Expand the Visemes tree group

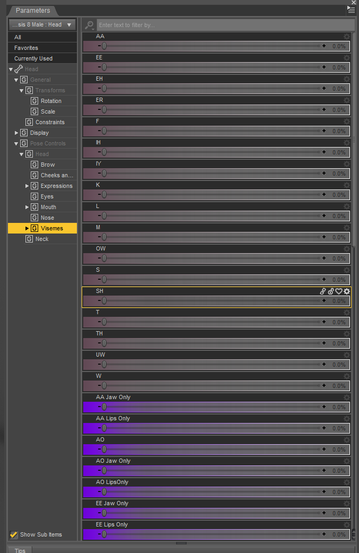[x=28, y=228]
